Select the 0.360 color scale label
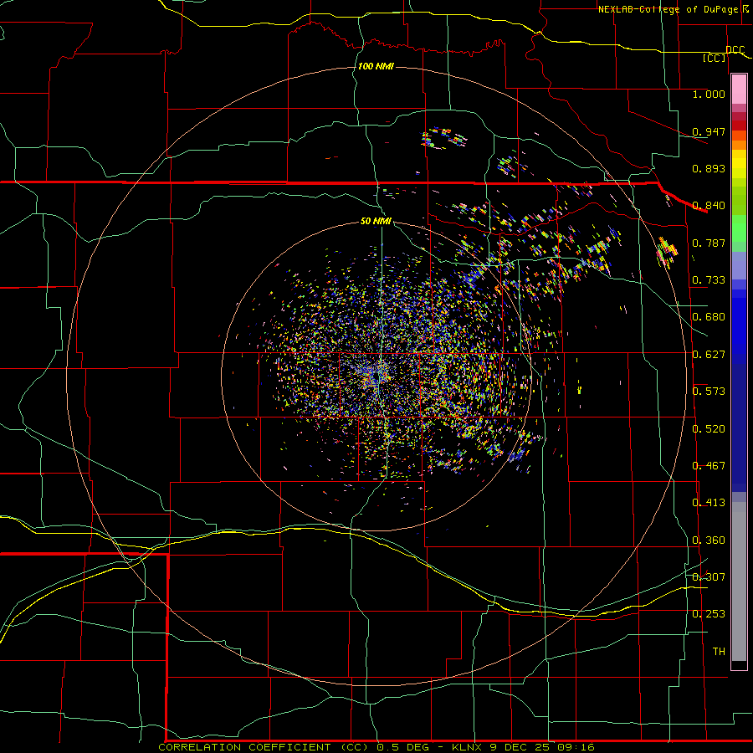Image resolution: width=753 pixels, height=753 pixels. (709, 540)
